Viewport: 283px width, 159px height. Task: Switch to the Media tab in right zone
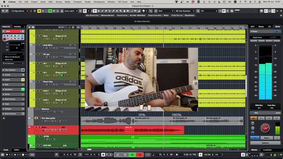click(261, 26)
